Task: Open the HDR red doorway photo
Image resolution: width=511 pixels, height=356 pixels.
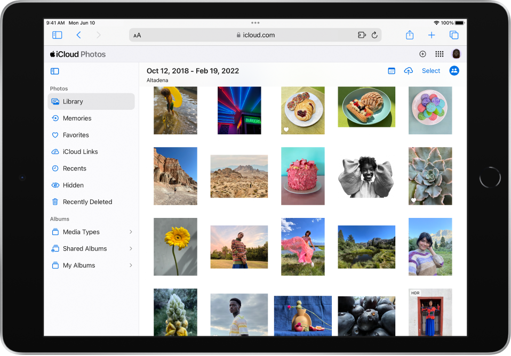Action: click(430, 312)
